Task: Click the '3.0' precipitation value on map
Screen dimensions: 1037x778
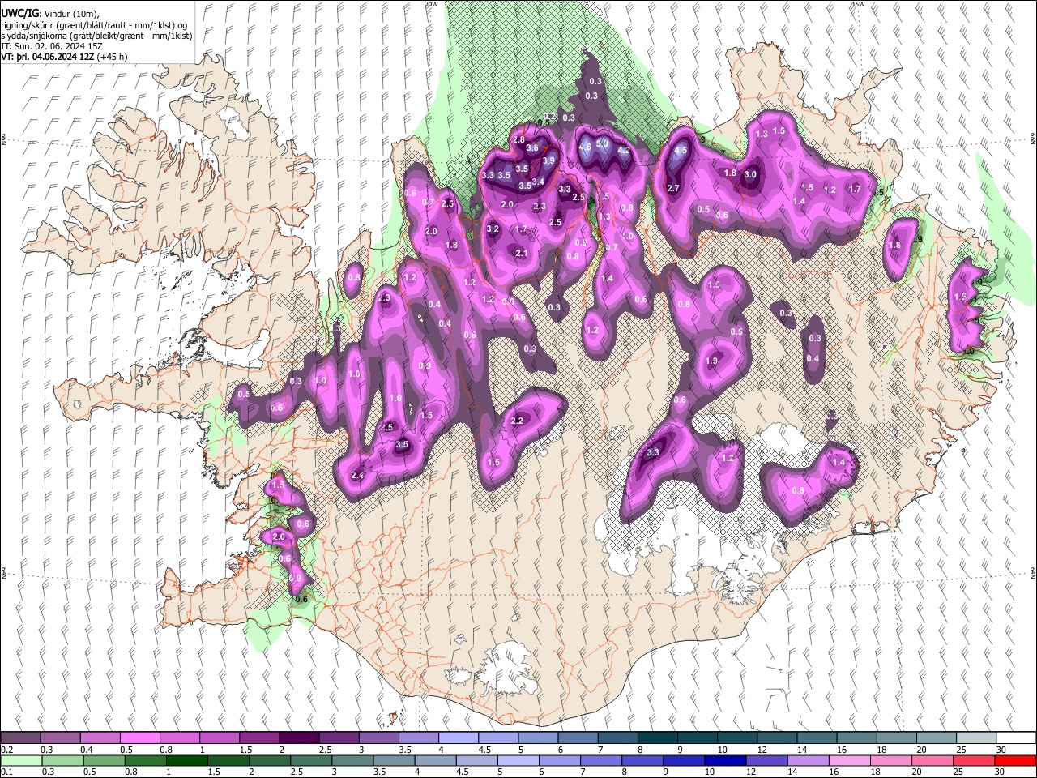Action: 750,174
